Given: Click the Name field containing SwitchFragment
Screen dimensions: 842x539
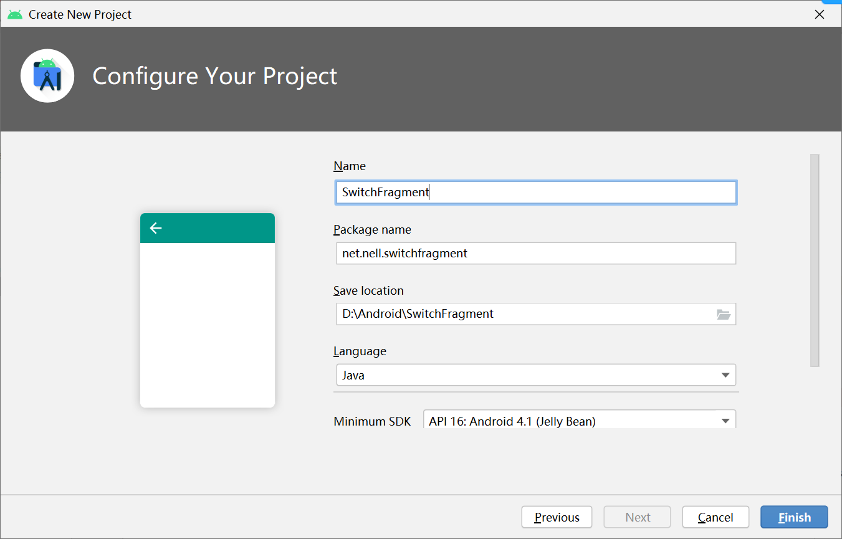Looking at the screenshot, I should point(536,192).
